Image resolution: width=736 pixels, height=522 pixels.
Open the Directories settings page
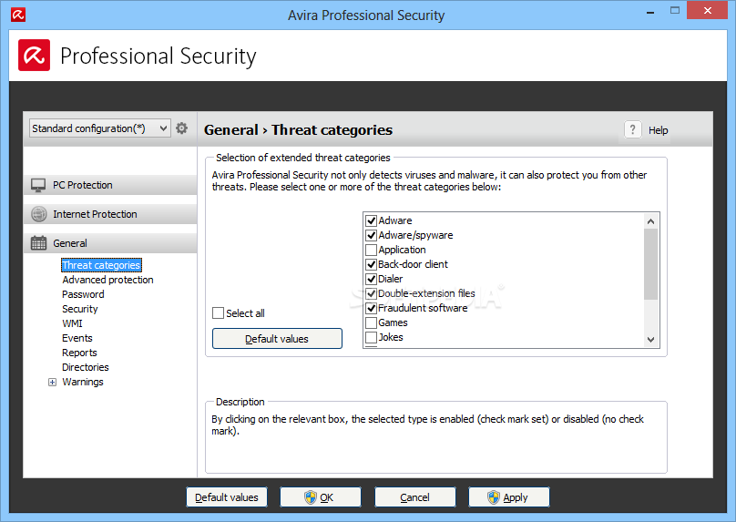click(x=86, y=367)
